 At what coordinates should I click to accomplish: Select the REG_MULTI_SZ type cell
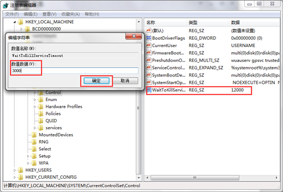coord(204,60)
